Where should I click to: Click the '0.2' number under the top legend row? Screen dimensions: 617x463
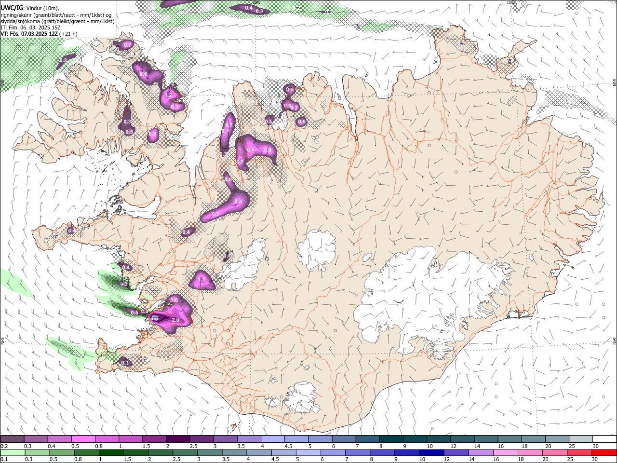(x=3, y=446)
